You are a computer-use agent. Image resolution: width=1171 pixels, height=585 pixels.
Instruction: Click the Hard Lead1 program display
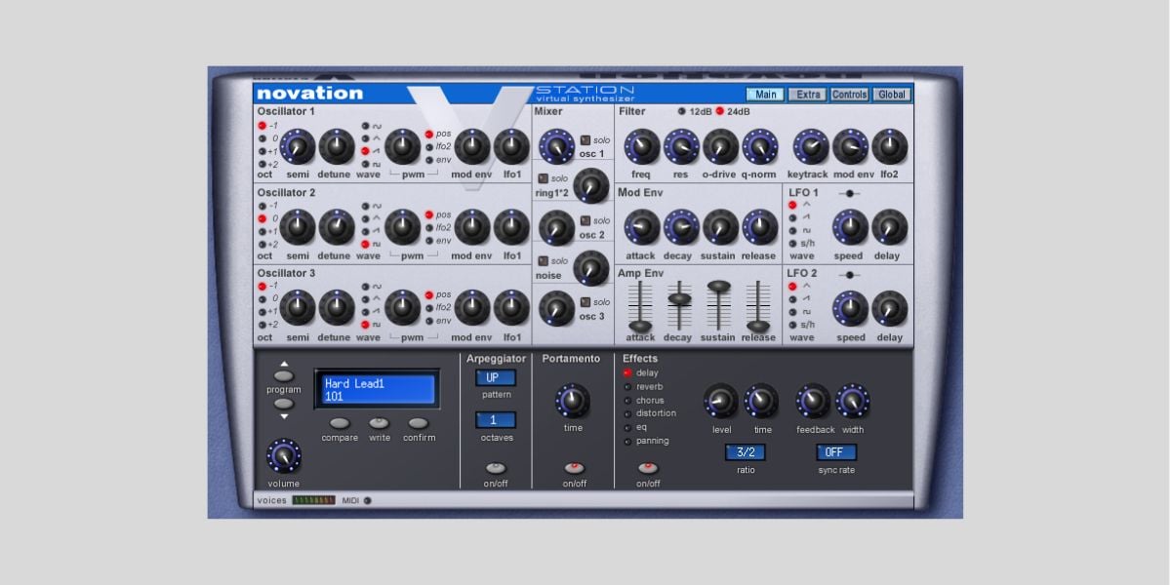pos(376,390)
